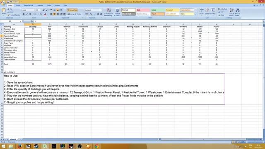Viewport: 265px width, 149px height.
Task: Toggle Align Text Right
Action: (58, 14)
